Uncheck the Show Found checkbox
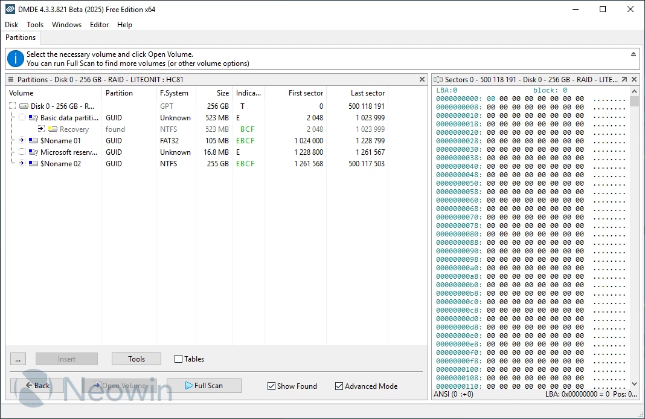645x419 pixels. coord(272,386)
